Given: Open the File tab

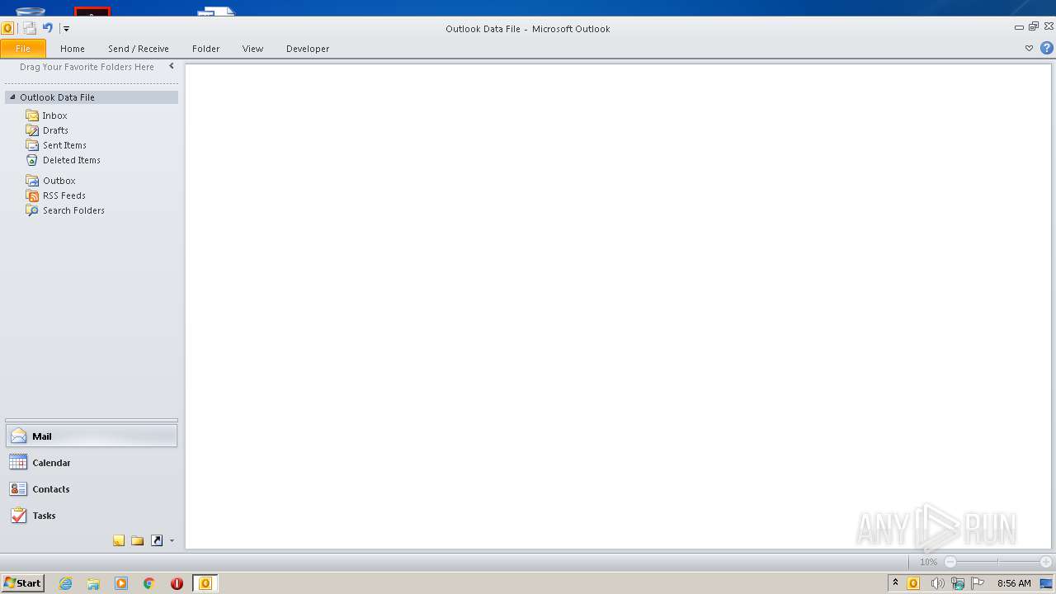Looking at the screenshot, I should (23, 49).
